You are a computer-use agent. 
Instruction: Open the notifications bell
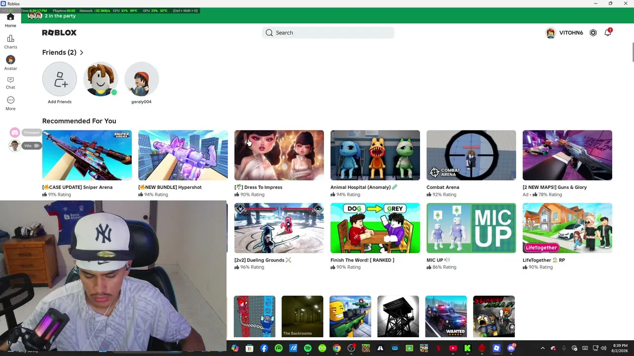(608, 33)
